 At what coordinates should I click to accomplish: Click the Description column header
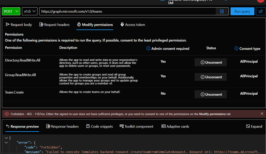point(68,48)
